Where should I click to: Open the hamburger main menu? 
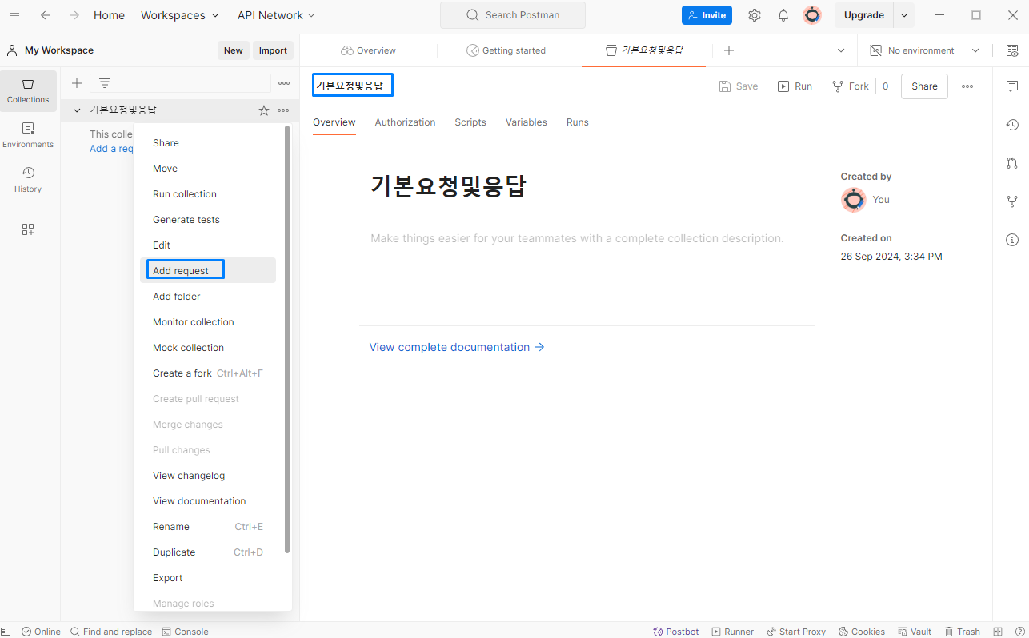(x=14, y=15)
